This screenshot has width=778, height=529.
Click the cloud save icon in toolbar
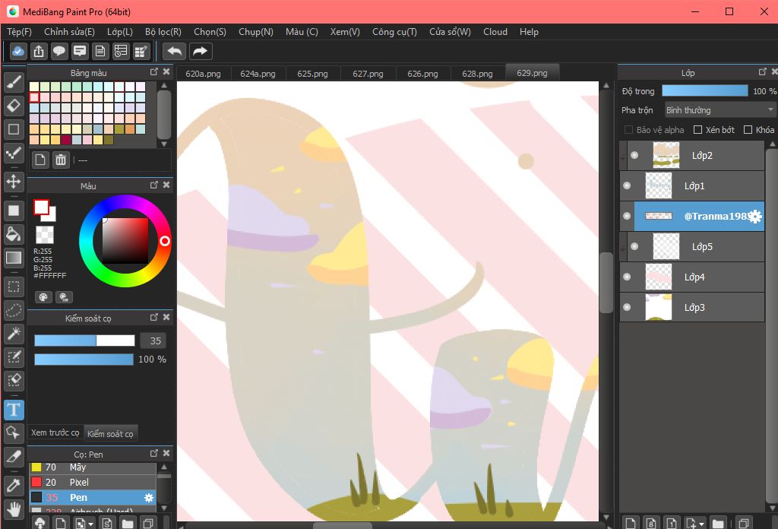(18, 51)
